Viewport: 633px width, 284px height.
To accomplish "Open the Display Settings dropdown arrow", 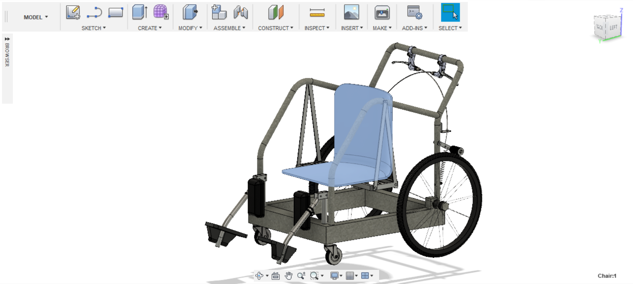I will [x=341, y=276].
